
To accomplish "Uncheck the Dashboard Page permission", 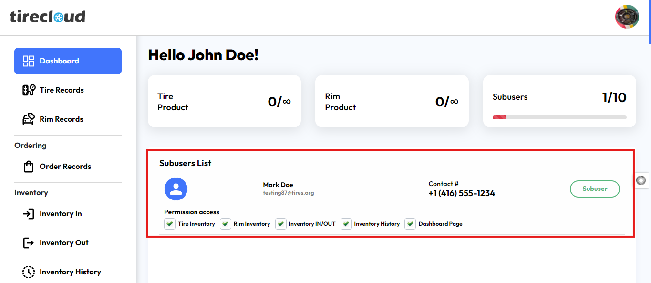I will 410,224.
